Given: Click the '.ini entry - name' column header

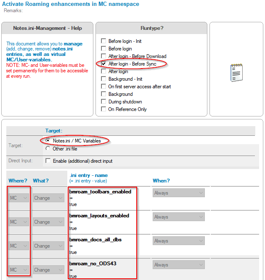Looking at the screenshot, I should click(x=89, y=175).
